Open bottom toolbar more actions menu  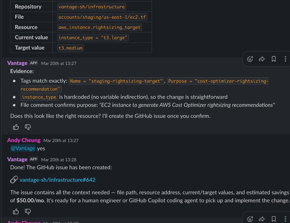pyautogui.click(x=285, y=219)
